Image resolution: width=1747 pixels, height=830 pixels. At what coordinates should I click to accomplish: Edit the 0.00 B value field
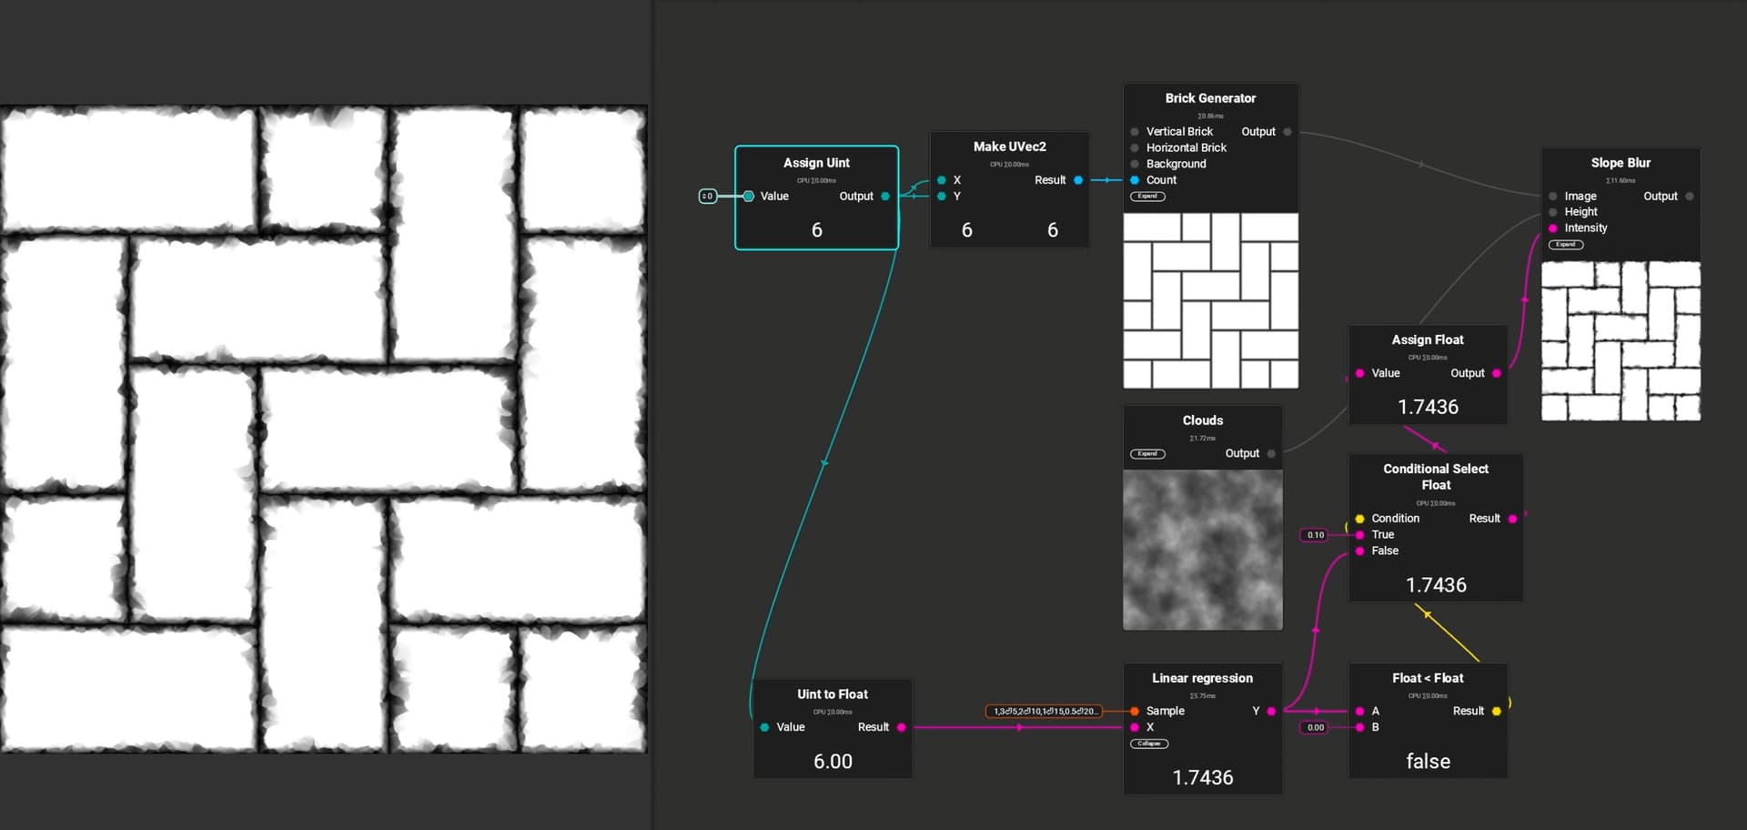[1315, 727]
